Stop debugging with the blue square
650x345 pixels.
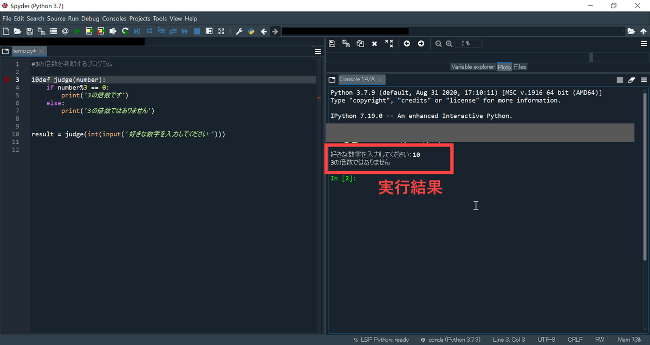click(x=197, y=31)
